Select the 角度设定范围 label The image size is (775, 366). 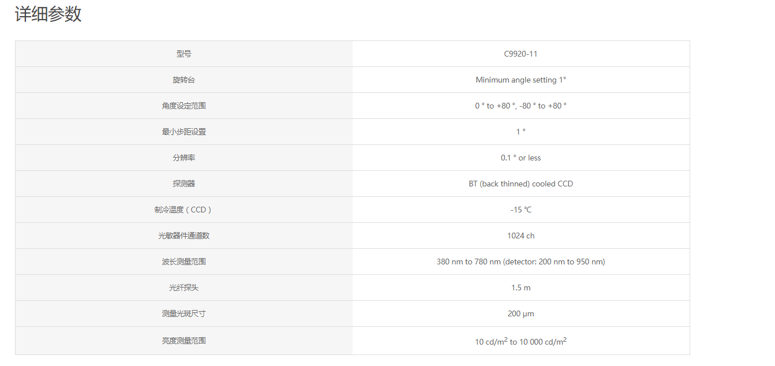pyautogui.click(x=184, y=106)
